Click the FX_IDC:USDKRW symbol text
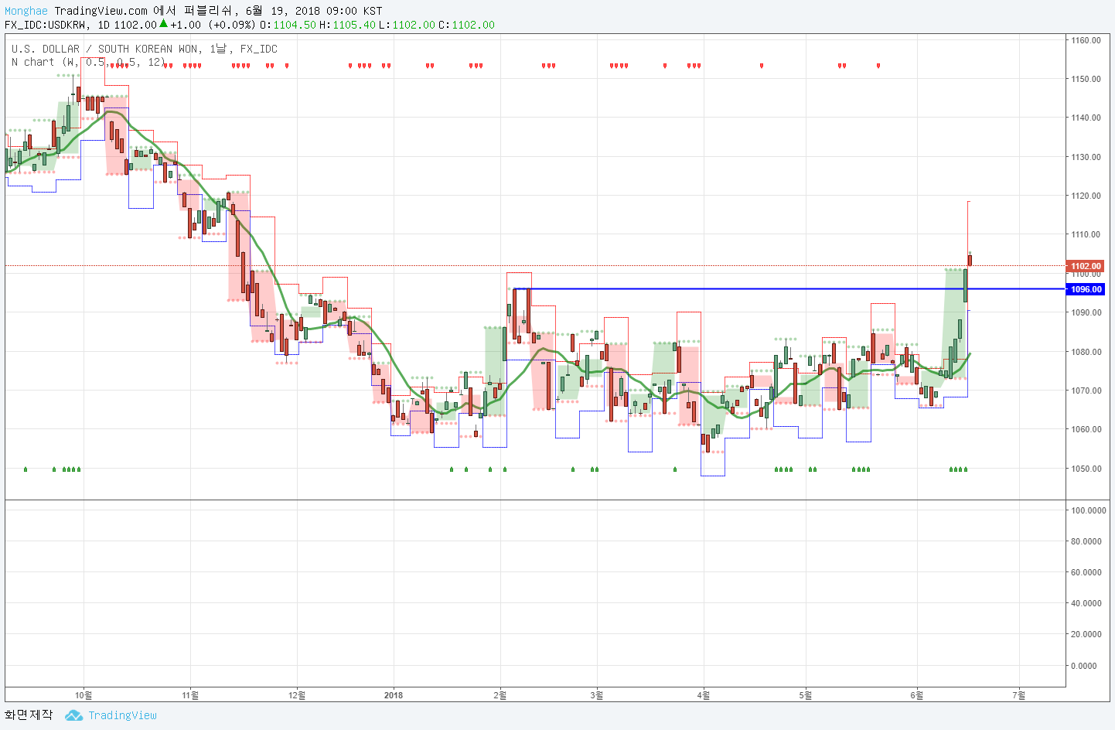The height and width of the screenshot is (730, 1115). click(45, 25)
